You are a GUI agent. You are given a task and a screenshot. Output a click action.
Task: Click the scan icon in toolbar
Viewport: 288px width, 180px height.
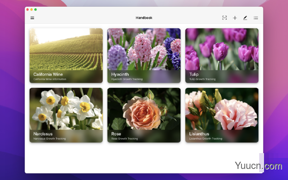pos(224,18)
